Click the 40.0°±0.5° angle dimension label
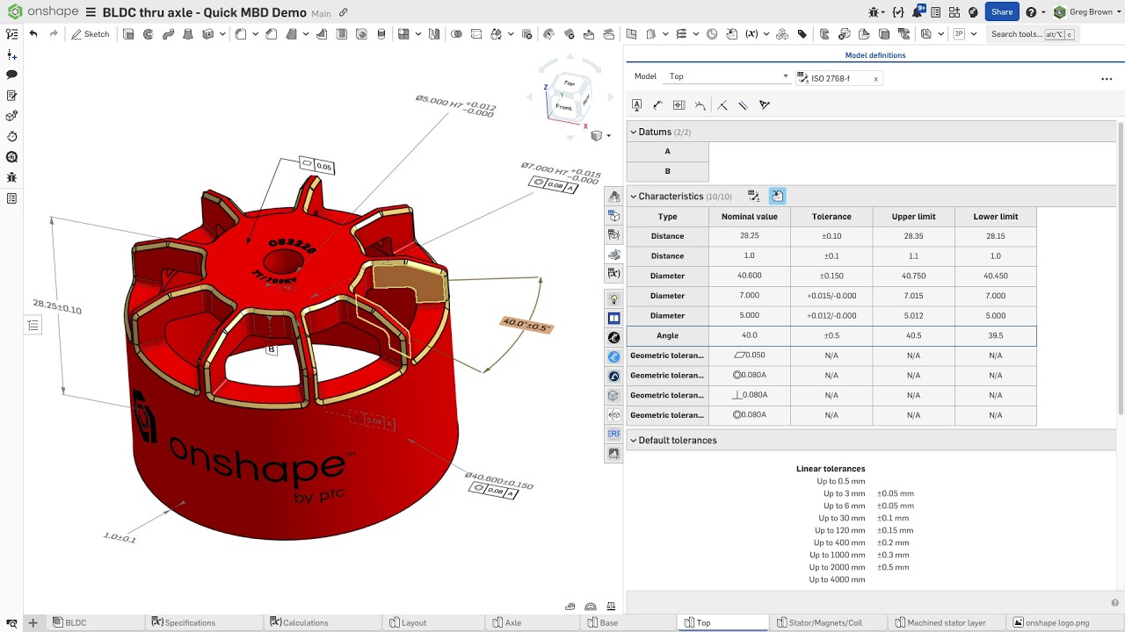Viewport: 1125px width, 632px height. click(x=526, y=326)
